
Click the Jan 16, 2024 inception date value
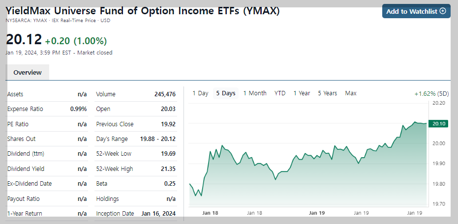pos(158,214)
